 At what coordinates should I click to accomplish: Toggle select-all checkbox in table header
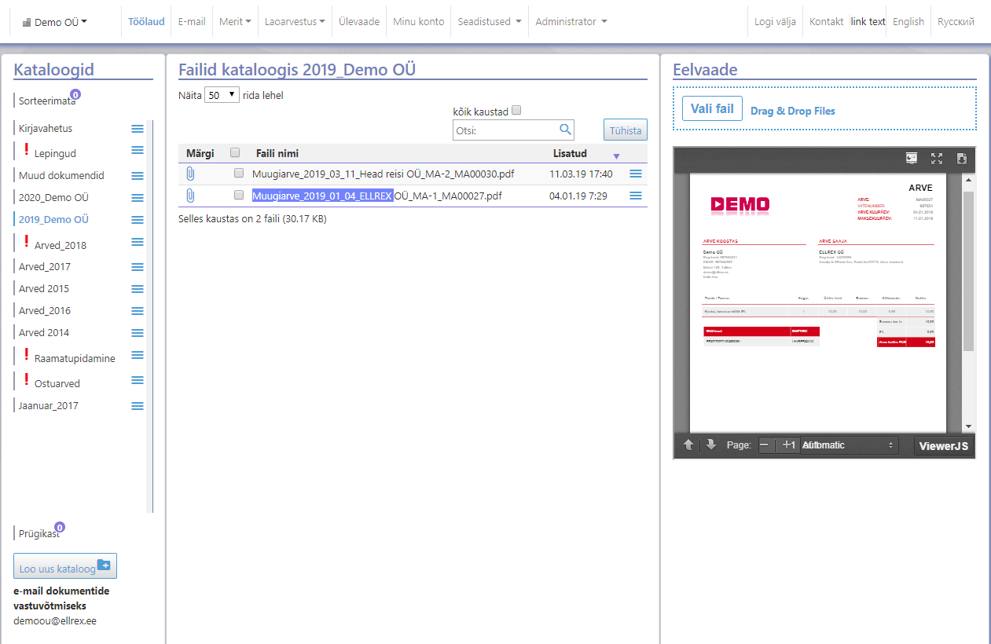coord(235,152)
